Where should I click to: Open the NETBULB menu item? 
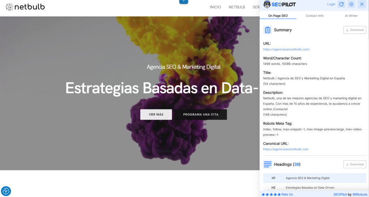pyautogui.click(x=237, y=7)
